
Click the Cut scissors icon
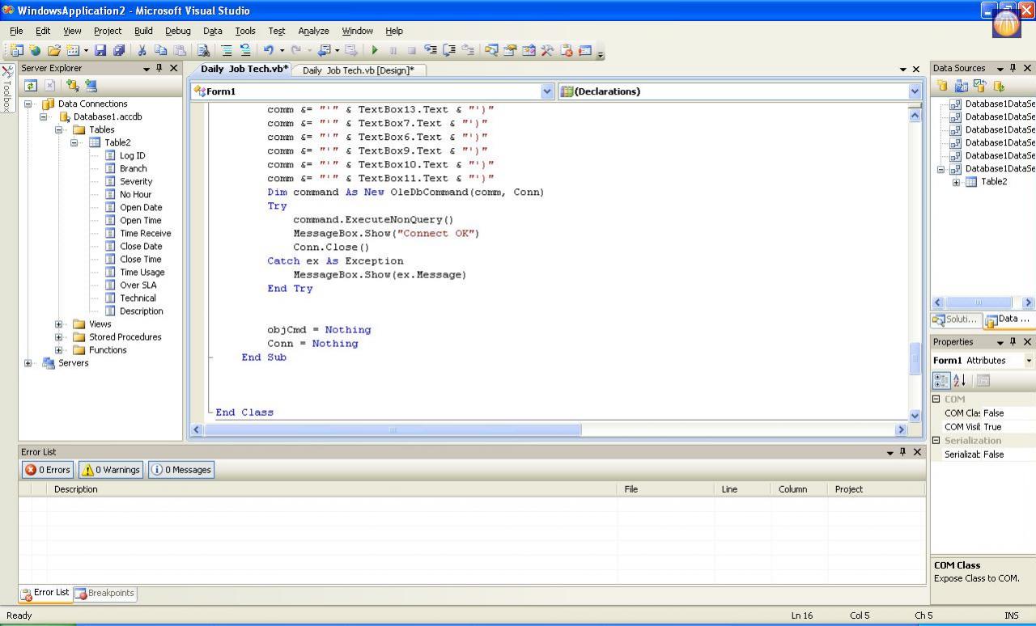pos(142,50)
